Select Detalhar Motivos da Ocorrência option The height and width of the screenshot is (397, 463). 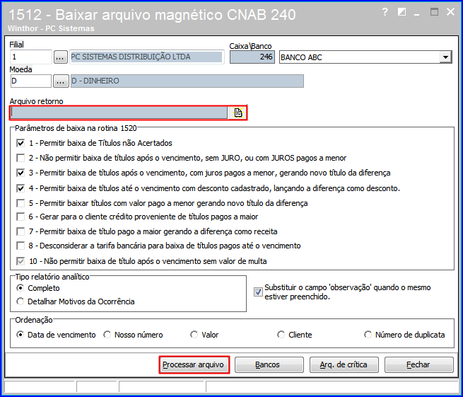pyautogui.click(x=20, y=301)
